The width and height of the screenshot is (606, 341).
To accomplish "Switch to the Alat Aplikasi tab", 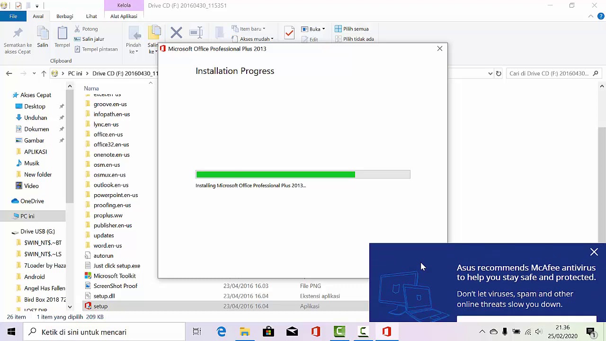I will (x=124, y=16).
